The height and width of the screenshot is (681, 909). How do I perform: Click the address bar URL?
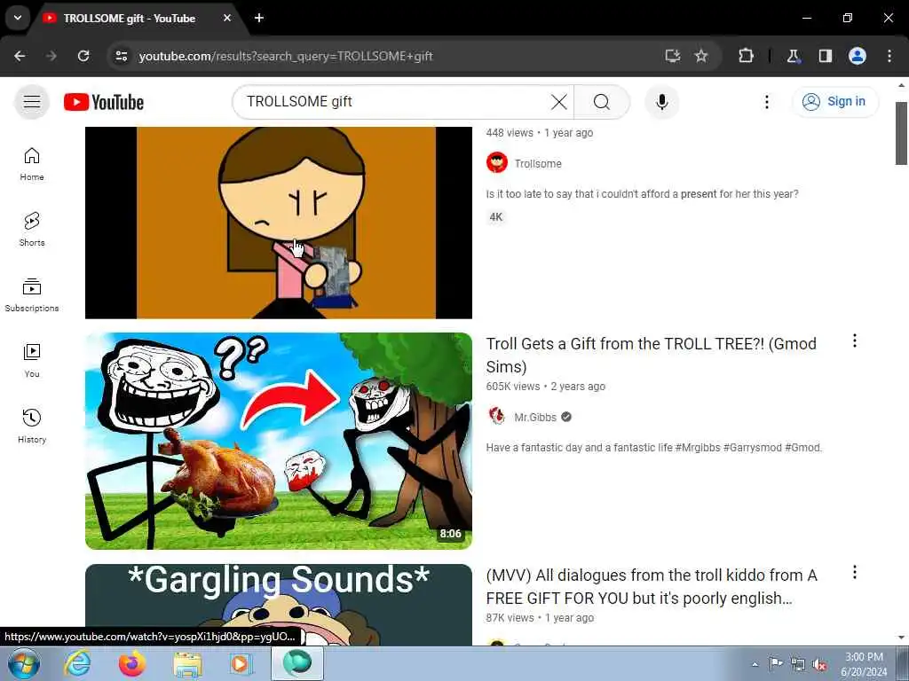(x=285, y=56)
